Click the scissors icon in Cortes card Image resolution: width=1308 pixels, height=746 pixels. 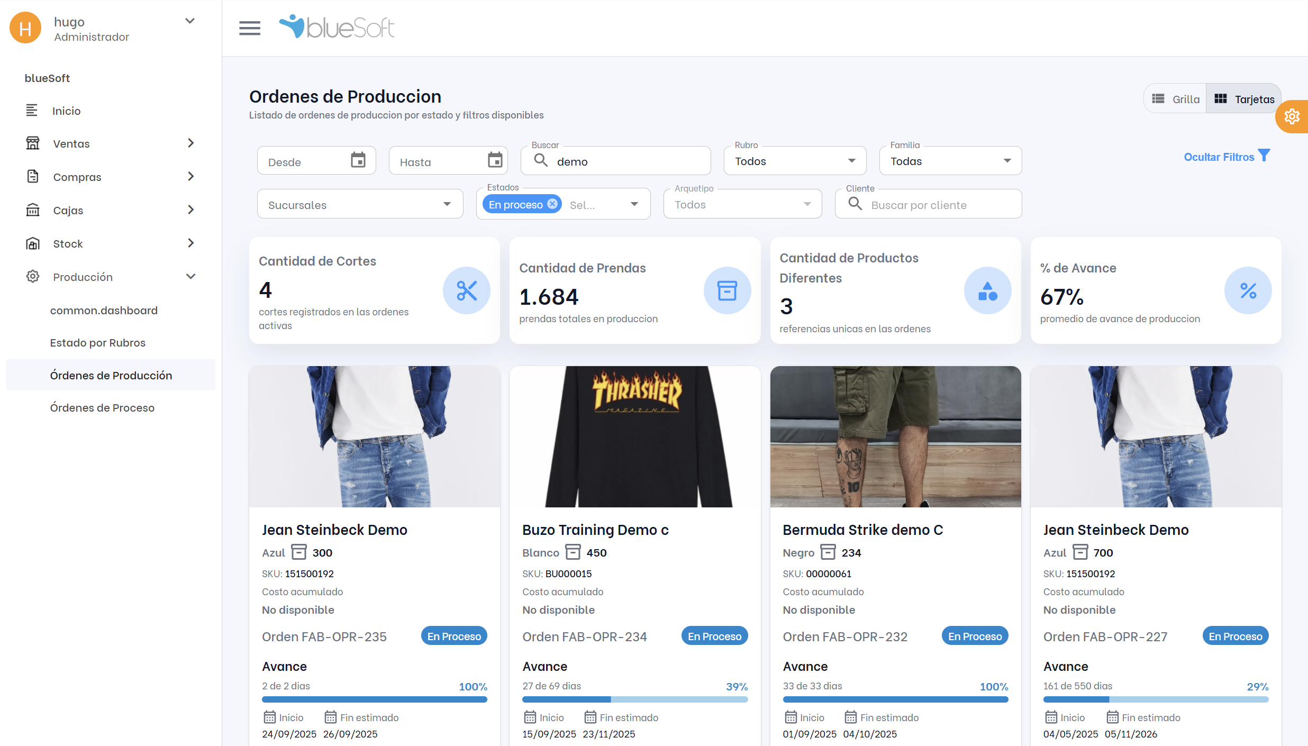(466, 290)
